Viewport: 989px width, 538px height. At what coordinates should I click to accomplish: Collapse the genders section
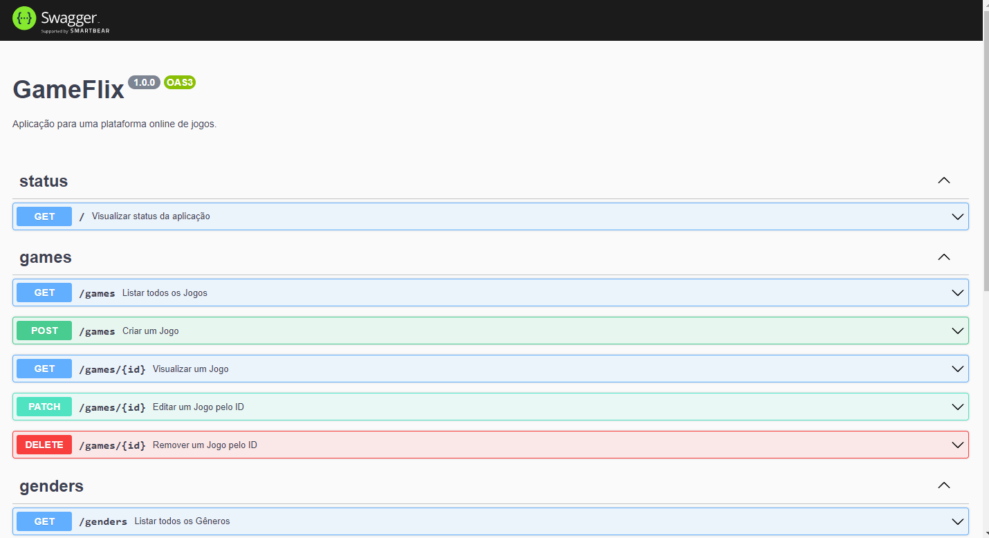943,485
